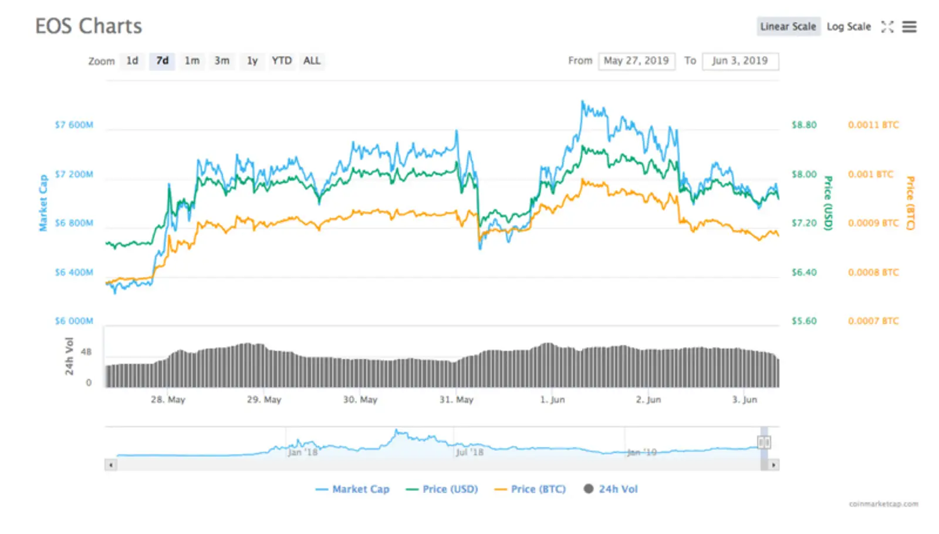This screenshot has width=939, height=534.
Task: Select the YTD zoom option
Action: [x=282, y=60]
